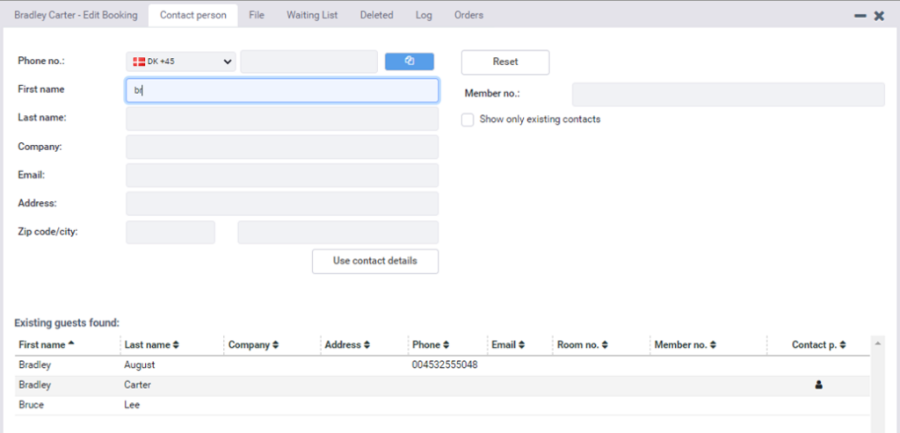Click contact person icon in Carter row
This screenshot has height=433, width=900.
(818, 386)
